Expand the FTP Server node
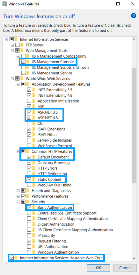The height and width of the screenshot is (275, 139). [12, 45]
